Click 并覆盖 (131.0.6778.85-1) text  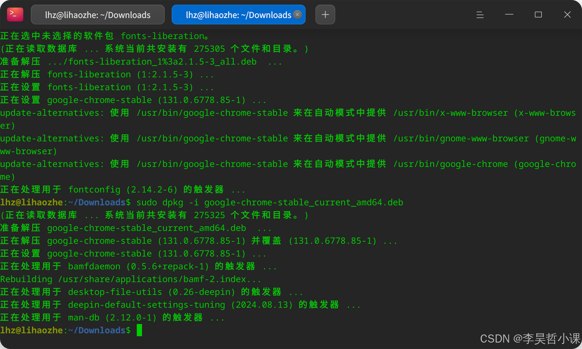tap(314, 241)
